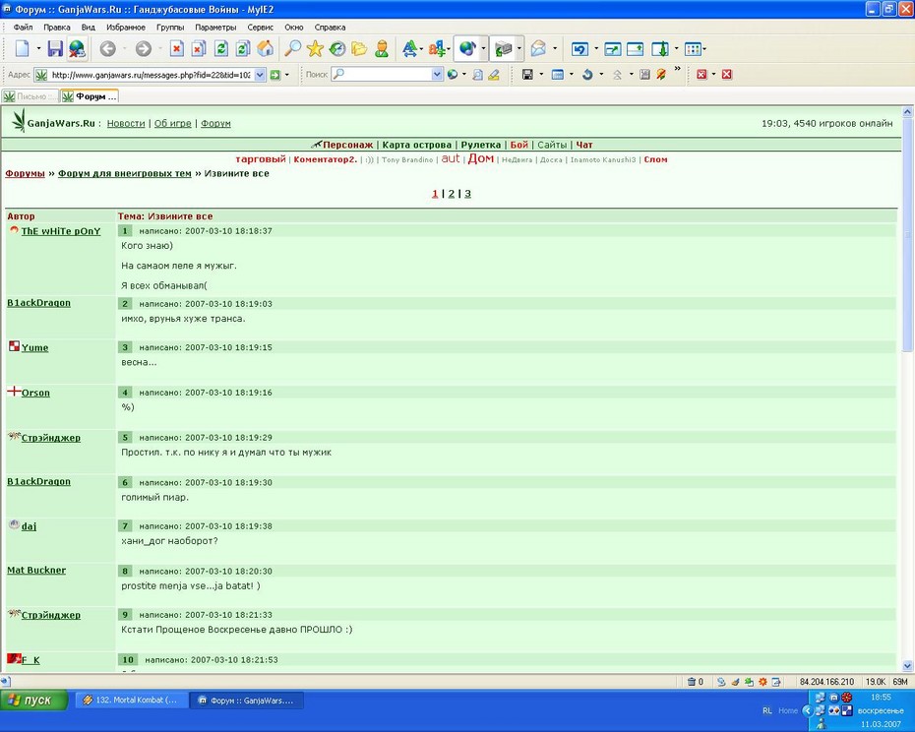Switch to Mortal Kombat taskbar window
The width and height of the screenshot is (915, 732).
(131, 700)
